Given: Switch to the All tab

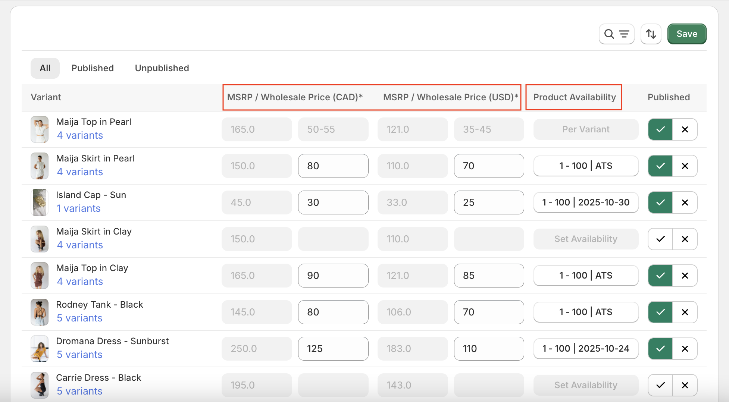Looking at the screenshot, I should click(x=45, y=68).
